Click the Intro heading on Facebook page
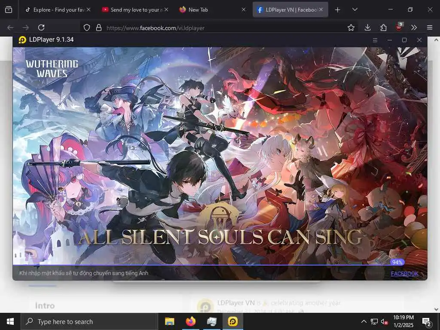This screenshot has width=440, height=330. click(45, 306)
